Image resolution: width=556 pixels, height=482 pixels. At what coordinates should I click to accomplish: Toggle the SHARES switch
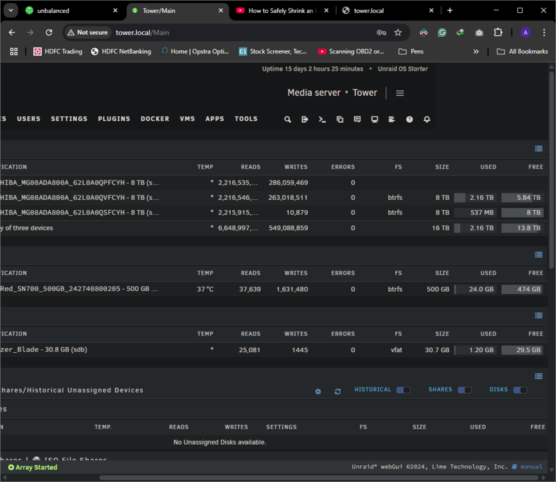[464, 390]
